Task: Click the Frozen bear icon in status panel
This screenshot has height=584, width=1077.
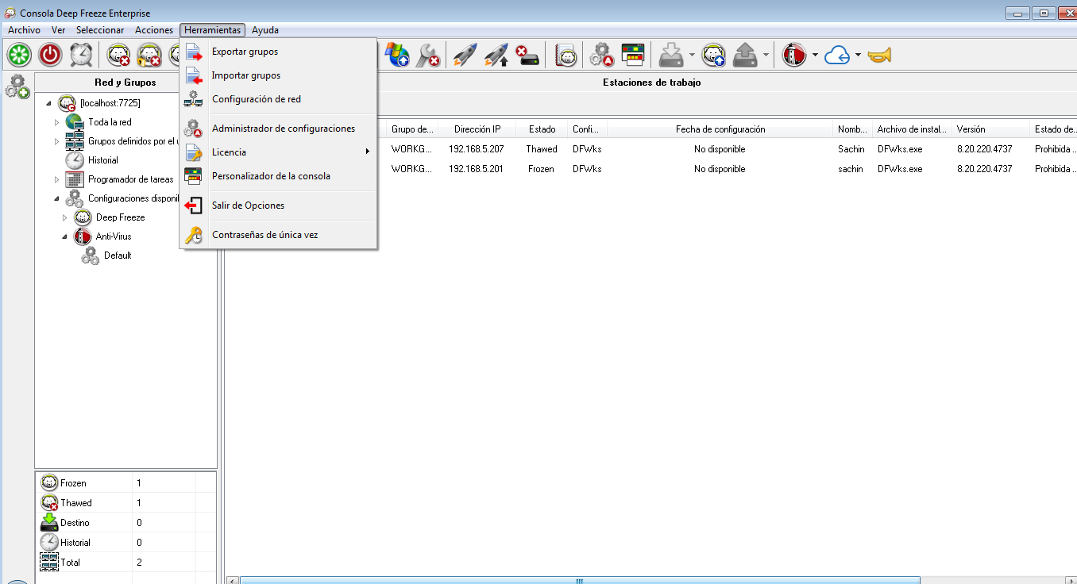Action: click(x=49, y=482)
